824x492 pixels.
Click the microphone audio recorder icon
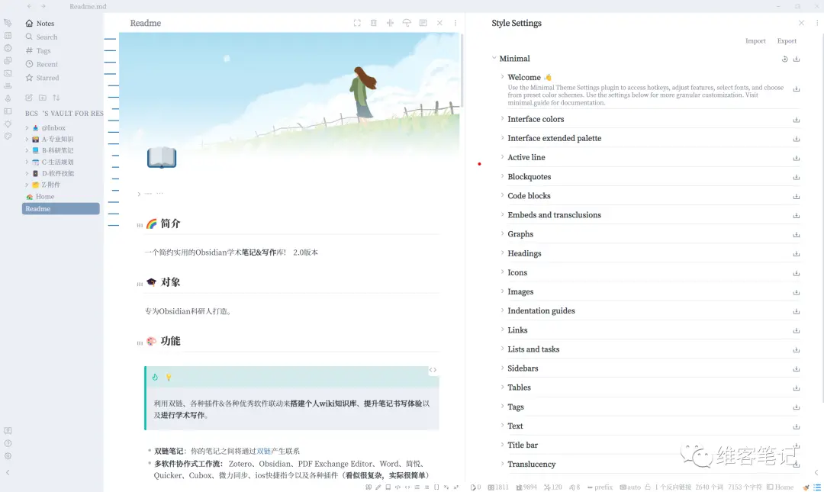8,98
